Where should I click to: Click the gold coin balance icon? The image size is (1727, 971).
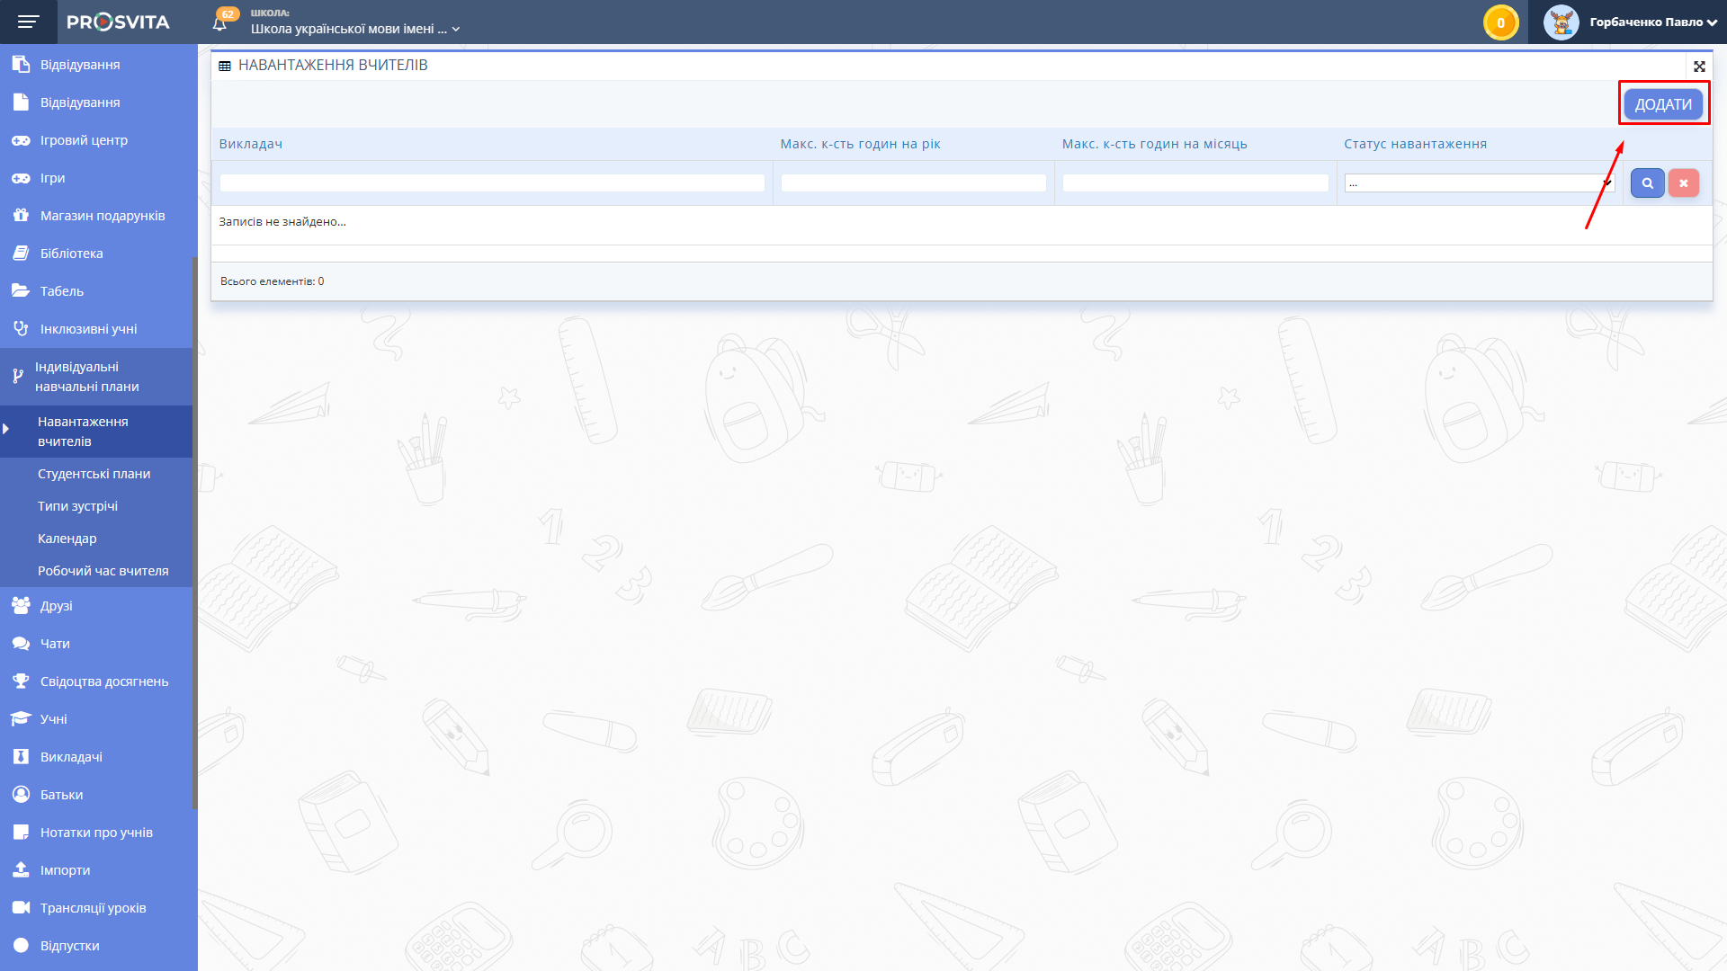[1500, 22]
